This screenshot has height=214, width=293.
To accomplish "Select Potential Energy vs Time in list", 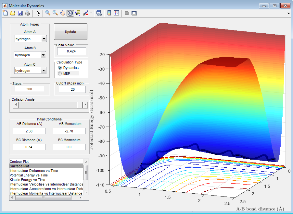I will click(29, 175).
